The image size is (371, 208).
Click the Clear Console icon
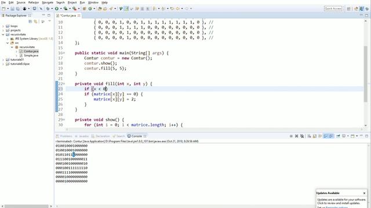[309, 136]
